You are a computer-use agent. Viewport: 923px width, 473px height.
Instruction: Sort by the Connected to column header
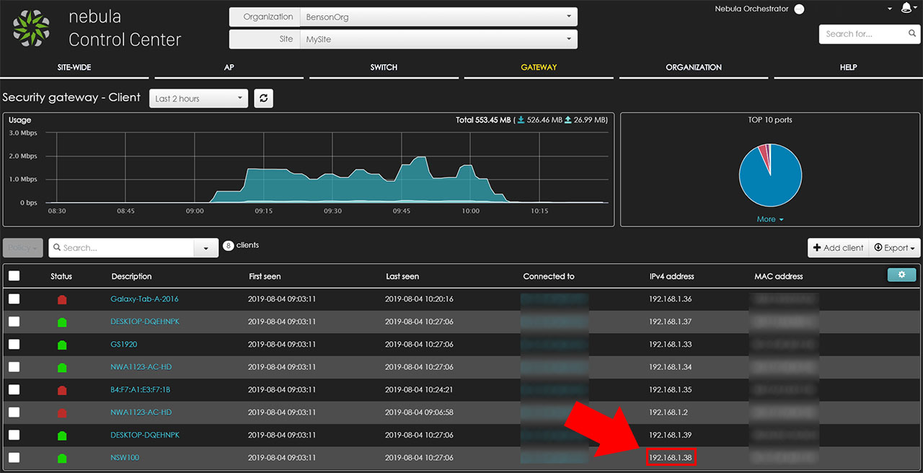[549, 276]
